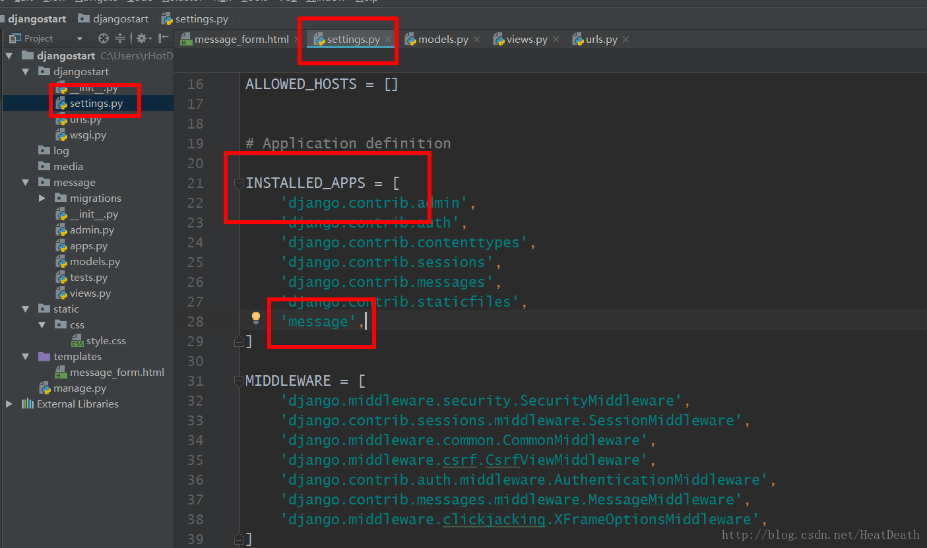Collapse the inner djangostart folder
This screenshot has height=548, width=927.
(x=26, y=71)
